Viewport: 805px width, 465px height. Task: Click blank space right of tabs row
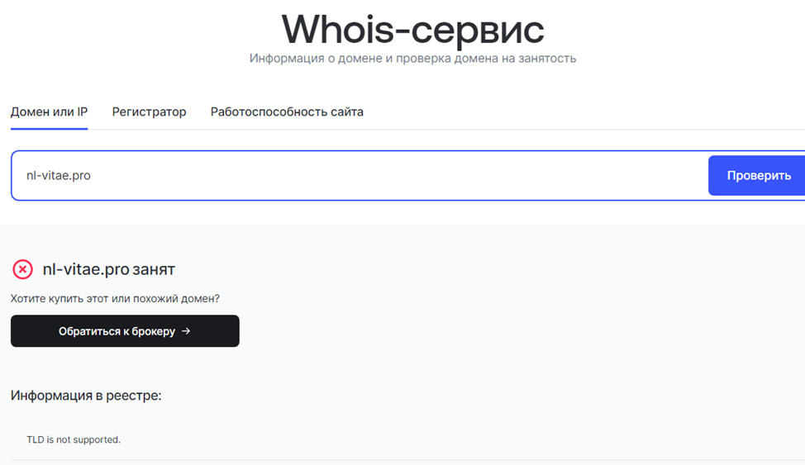(x=579, y=112)
